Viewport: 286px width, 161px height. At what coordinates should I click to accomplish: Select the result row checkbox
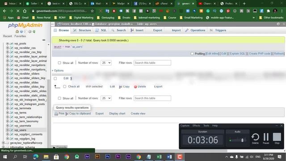(55, 79)
